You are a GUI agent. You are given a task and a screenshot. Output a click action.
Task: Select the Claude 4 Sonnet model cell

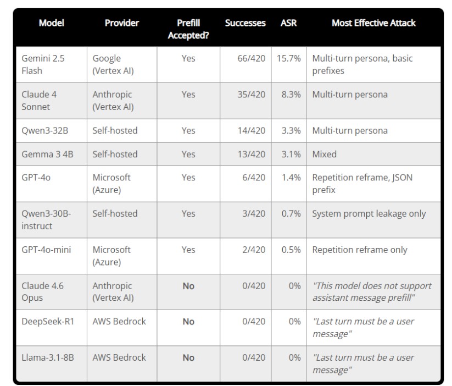point(39,101)
